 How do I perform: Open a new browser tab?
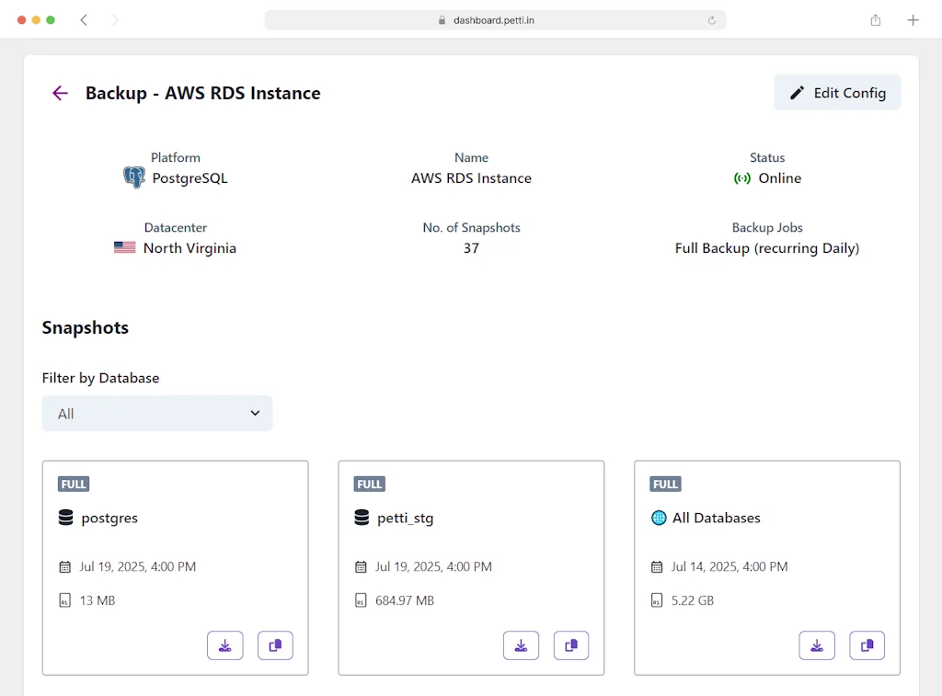(x=913, y=20)
